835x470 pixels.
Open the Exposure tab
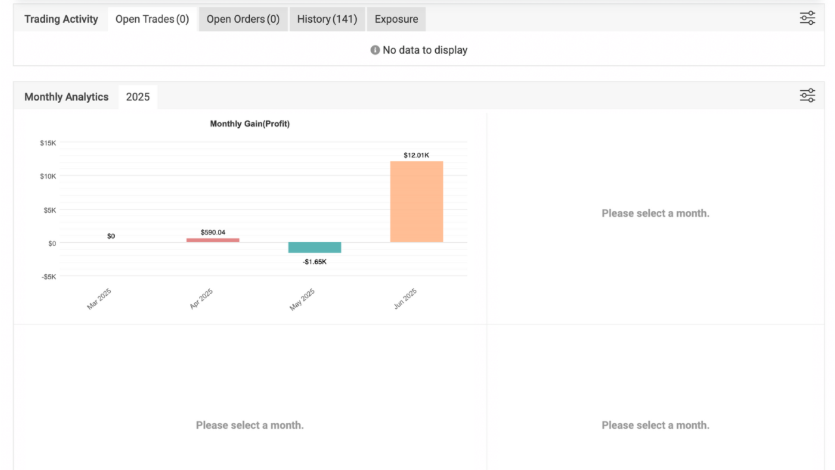coord(397,19)
